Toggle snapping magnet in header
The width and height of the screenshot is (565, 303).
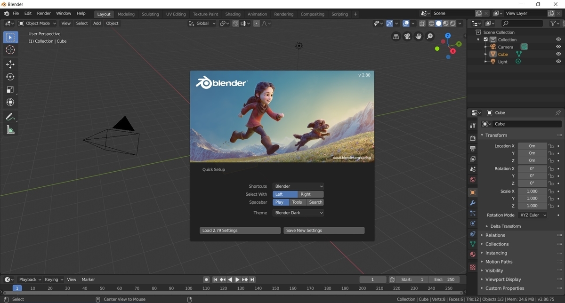click(x=235, y=23)
